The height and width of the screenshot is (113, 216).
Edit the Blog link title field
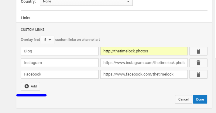(x=60, y=51)
